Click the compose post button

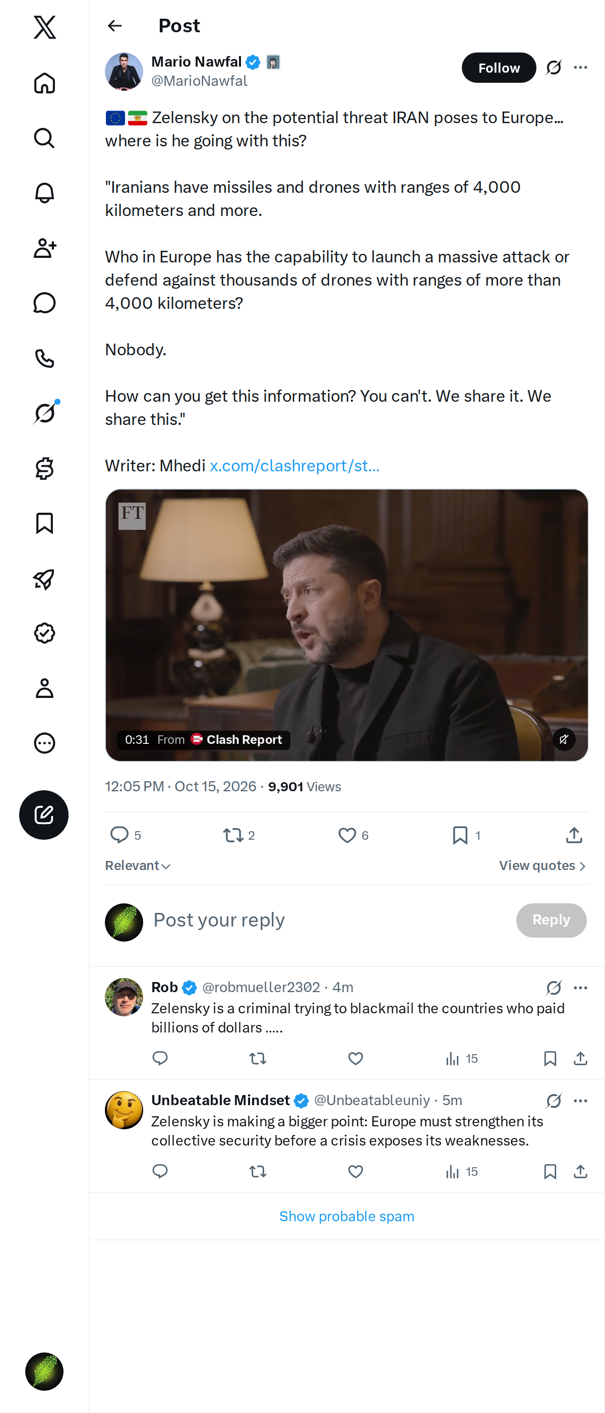click(44, 814)
